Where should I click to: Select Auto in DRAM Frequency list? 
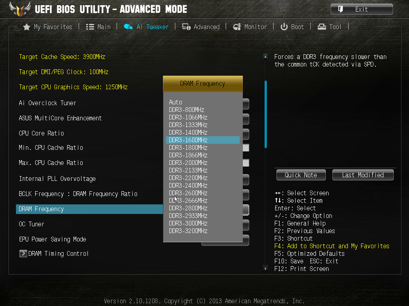[203, 102]
